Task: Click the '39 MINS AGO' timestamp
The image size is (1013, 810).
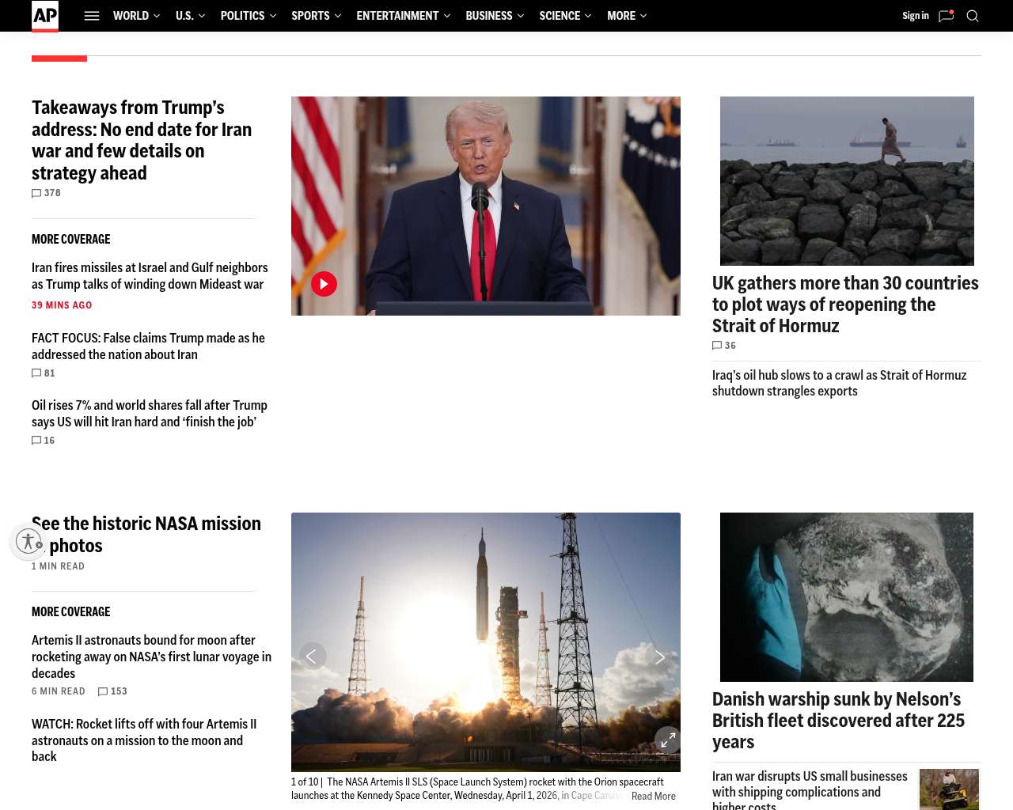Action: [x=62, y=305]
